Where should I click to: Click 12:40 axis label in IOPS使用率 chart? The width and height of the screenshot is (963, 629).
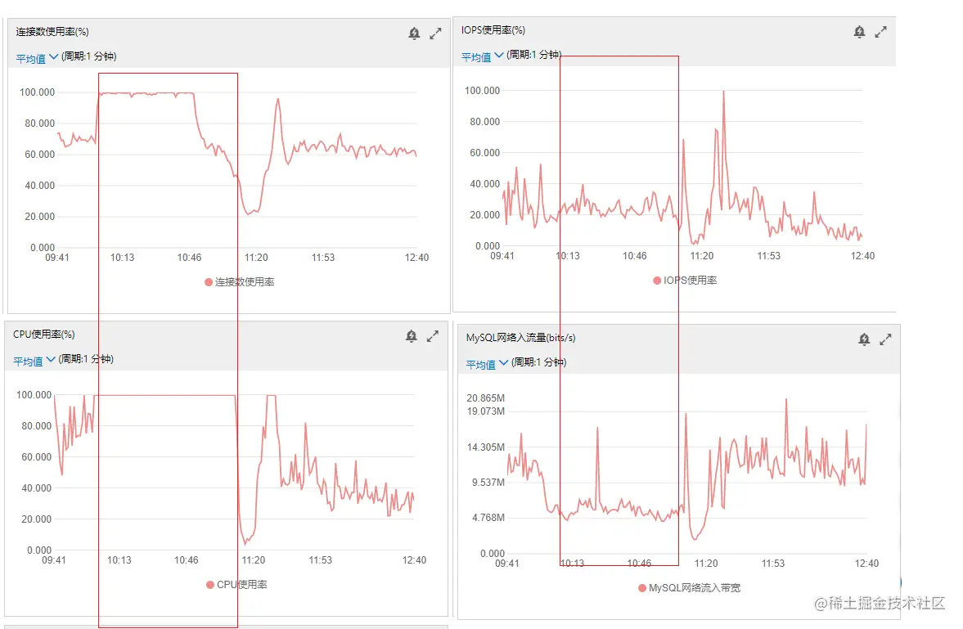[x=862, y=255]
